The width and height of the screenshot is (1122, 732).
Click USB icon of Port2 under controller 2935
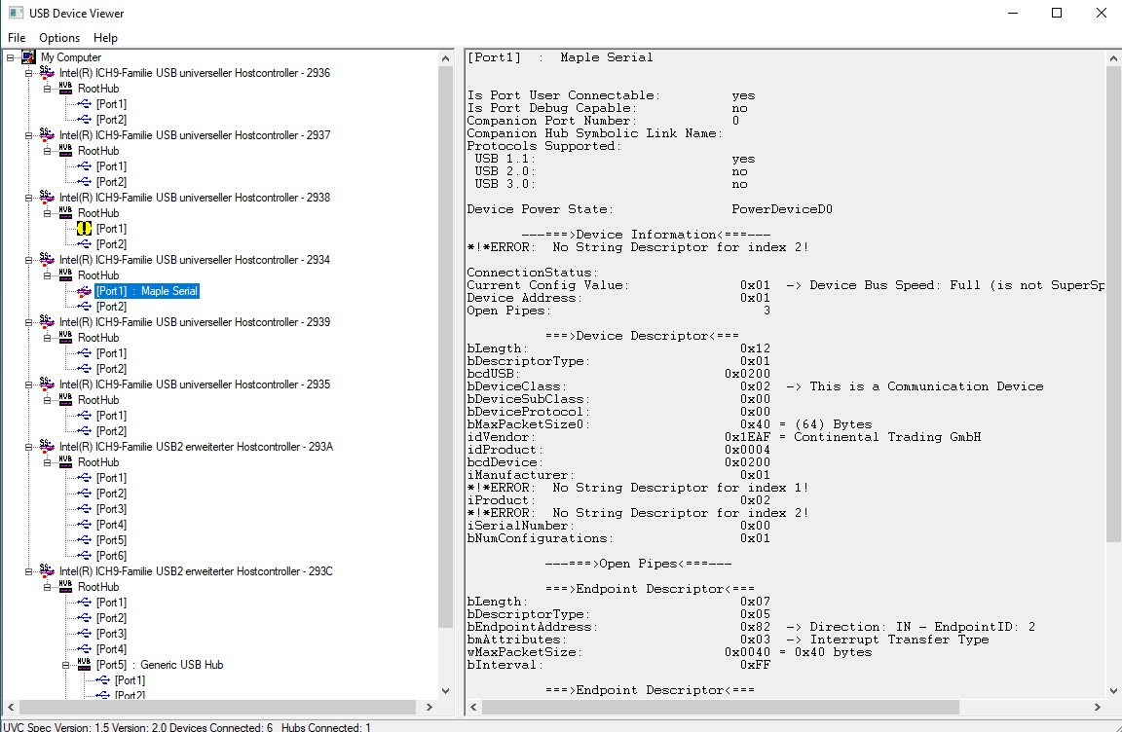85,431
